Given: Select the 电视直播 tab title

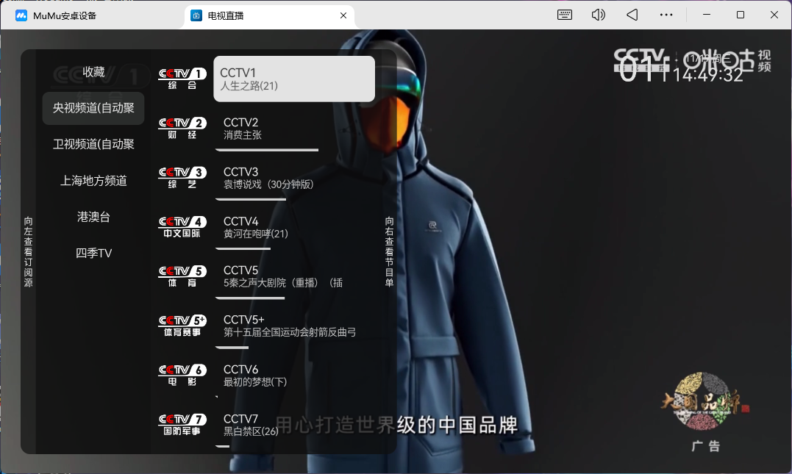Looking at the screenshot, I should tap(226, 15).
